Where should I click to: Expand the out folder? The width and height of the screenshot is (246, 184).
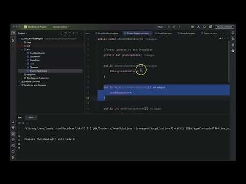pos(23,46)
